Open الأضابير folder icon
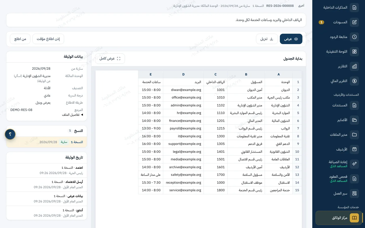Screen dimensions: 365x228 pyautogui.click(x=354, y=120)
